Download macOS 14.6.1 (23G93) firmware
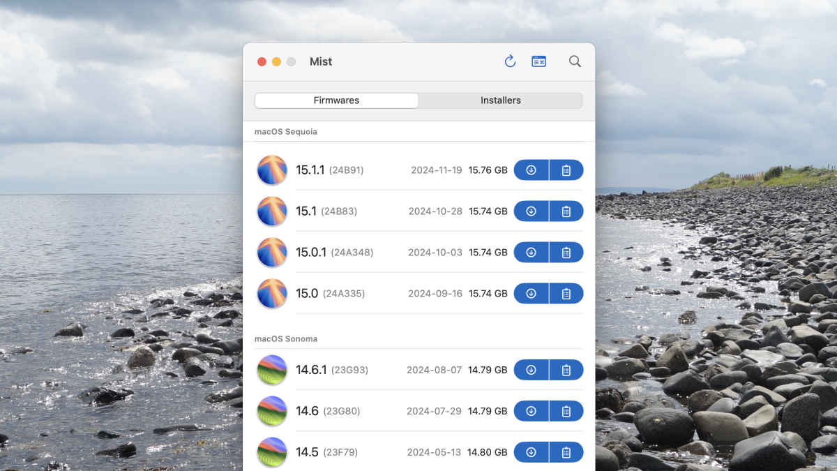This screenshot has height=471, width=837. point(531,370)
